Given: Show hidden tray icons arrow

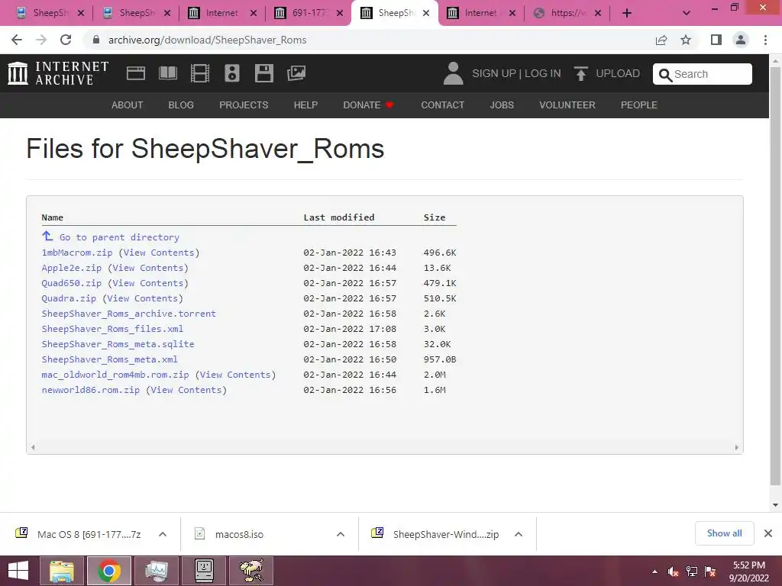Looking at the screenshot, I should (654, 572).
